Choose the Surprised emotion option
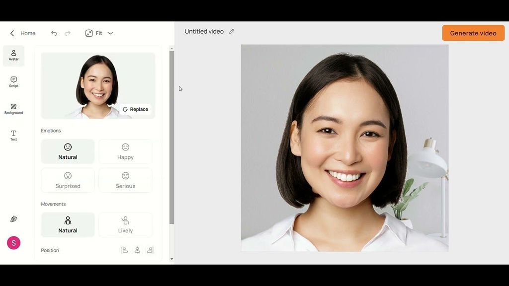Image resolution: width=509 pixels, height=286 pixels. (68, 180)
